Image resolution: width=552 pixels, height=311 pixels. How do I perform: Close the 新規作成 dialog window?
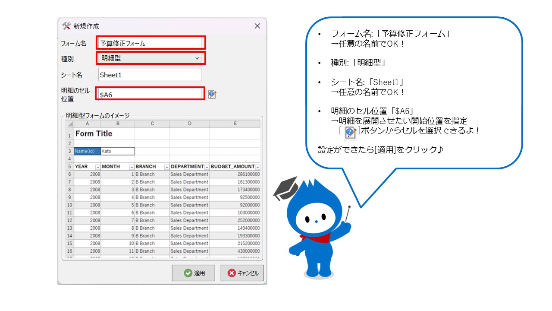257,26
